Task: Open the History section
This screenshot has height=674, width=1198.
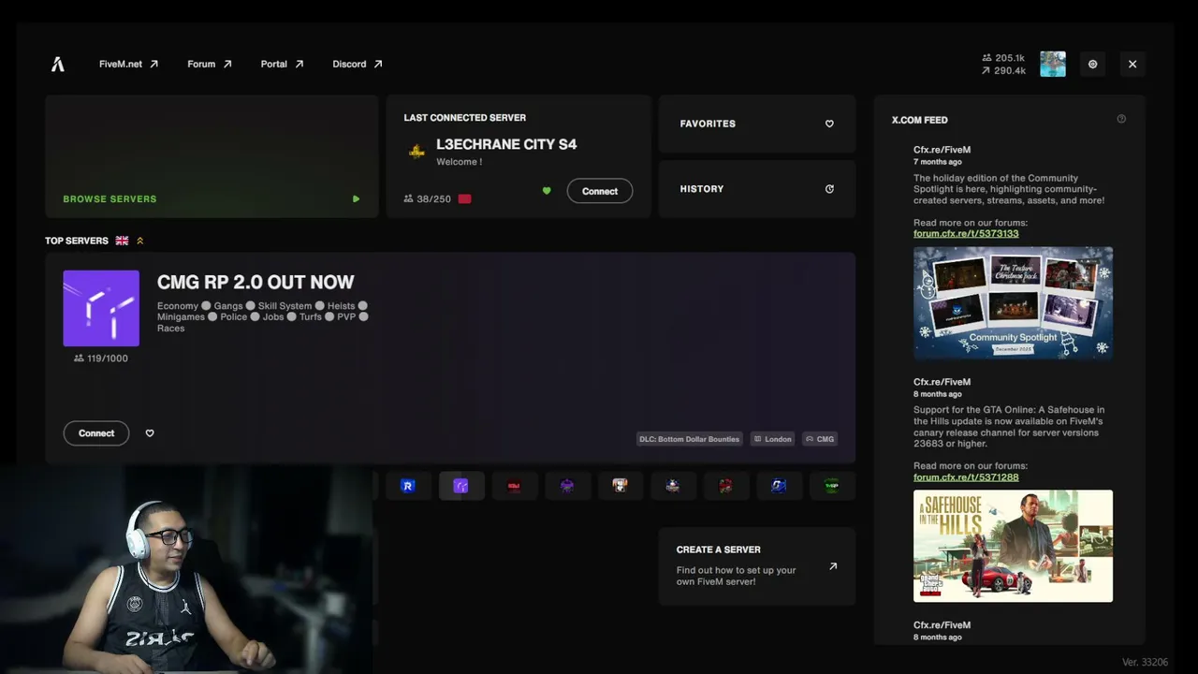Action: 757,189
